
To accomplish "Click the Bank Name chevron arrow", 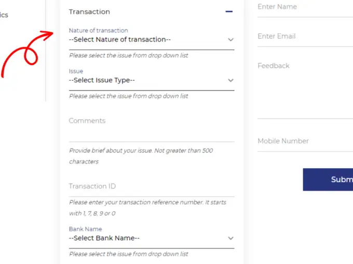I will click(x=230, y=239).
